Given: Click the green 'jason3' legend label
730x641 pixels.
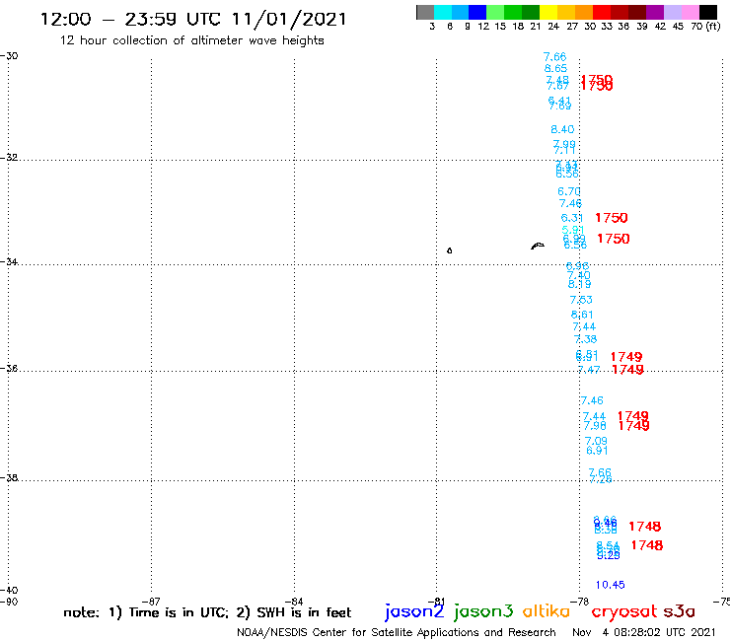Looking at the screenshot, I should [483, 611].
